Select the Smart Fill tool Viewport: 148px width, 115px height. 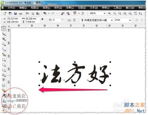pos(4,54)
